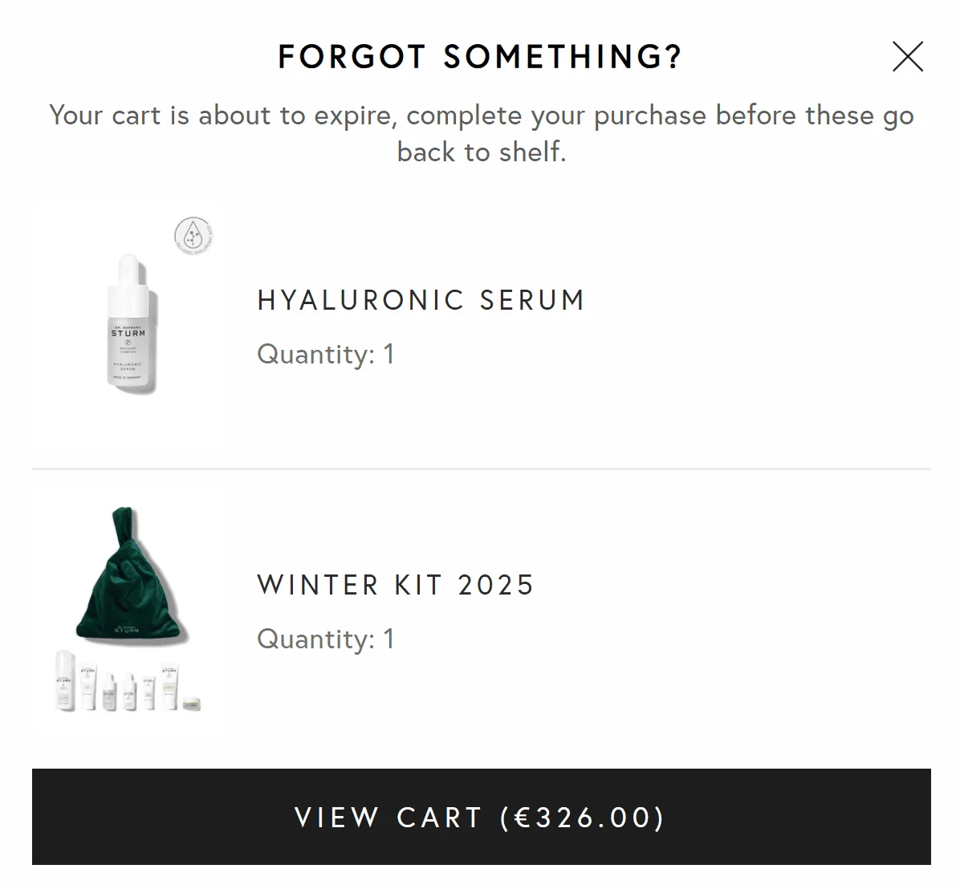The width and height of the screenshot is (960, 889).
Task: Click the €326.00 price inside the cart button
Action: 585,818
